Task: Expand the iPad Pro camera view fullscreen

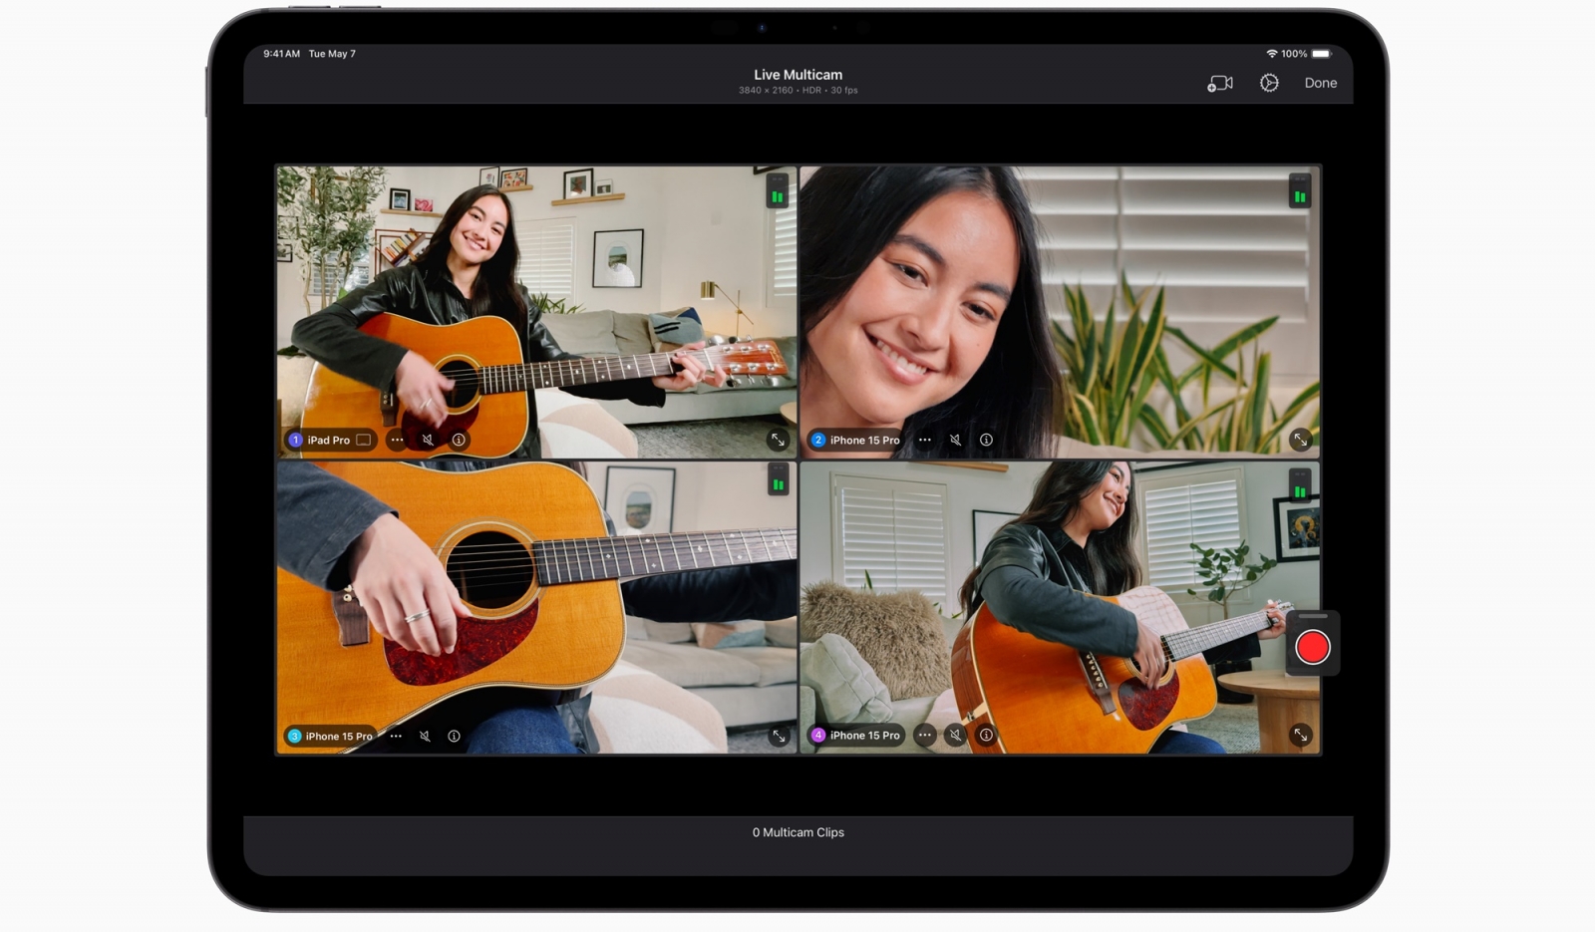Action: 778,440
